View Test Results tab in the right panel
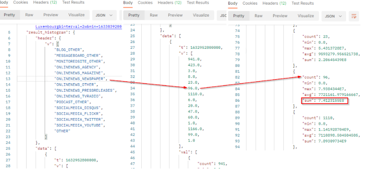 coord(303,3)
